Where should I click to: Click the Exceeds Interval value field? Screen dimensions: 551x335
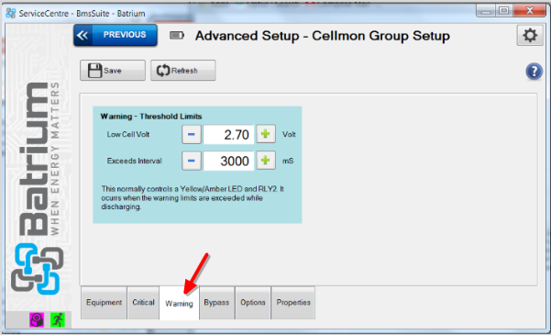pyautogui.click(x=228, y=162)
